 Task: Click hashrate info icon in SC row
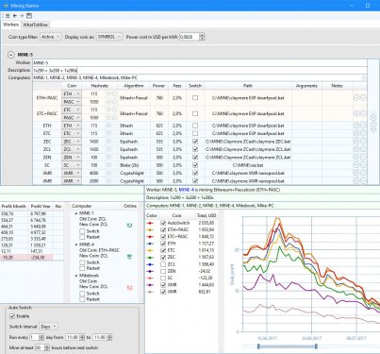click(108, 165)
